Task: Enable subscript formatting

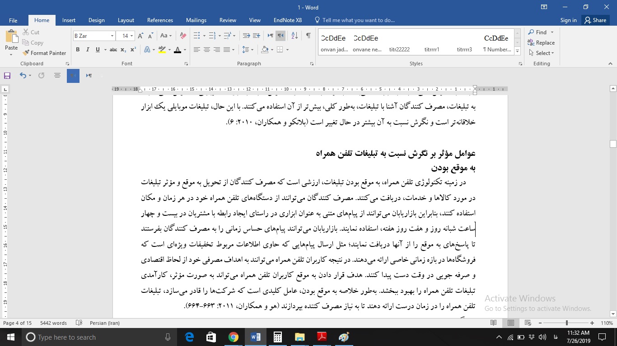Action: point(122,50)
